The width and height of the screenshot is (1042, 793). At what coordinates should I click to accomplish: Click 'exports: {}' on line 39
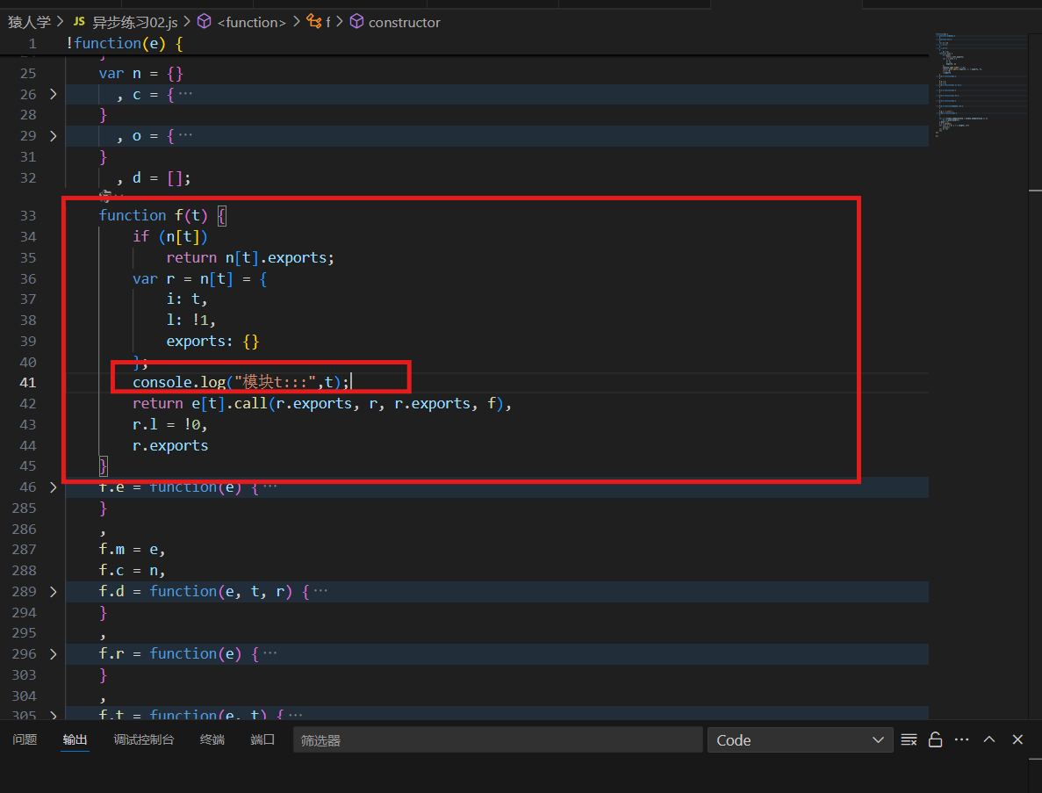pos(212,341)
